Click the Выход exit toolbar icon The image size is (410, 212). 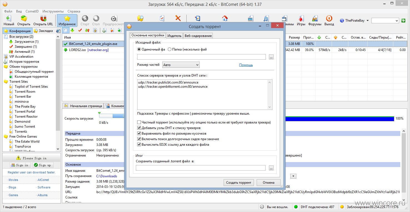click(x=329, y=19)
